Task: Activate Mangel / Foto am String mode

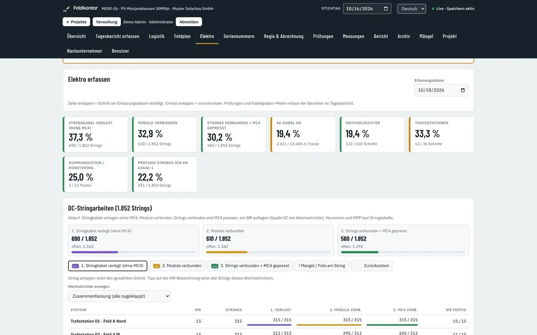Action: (322, 266)
